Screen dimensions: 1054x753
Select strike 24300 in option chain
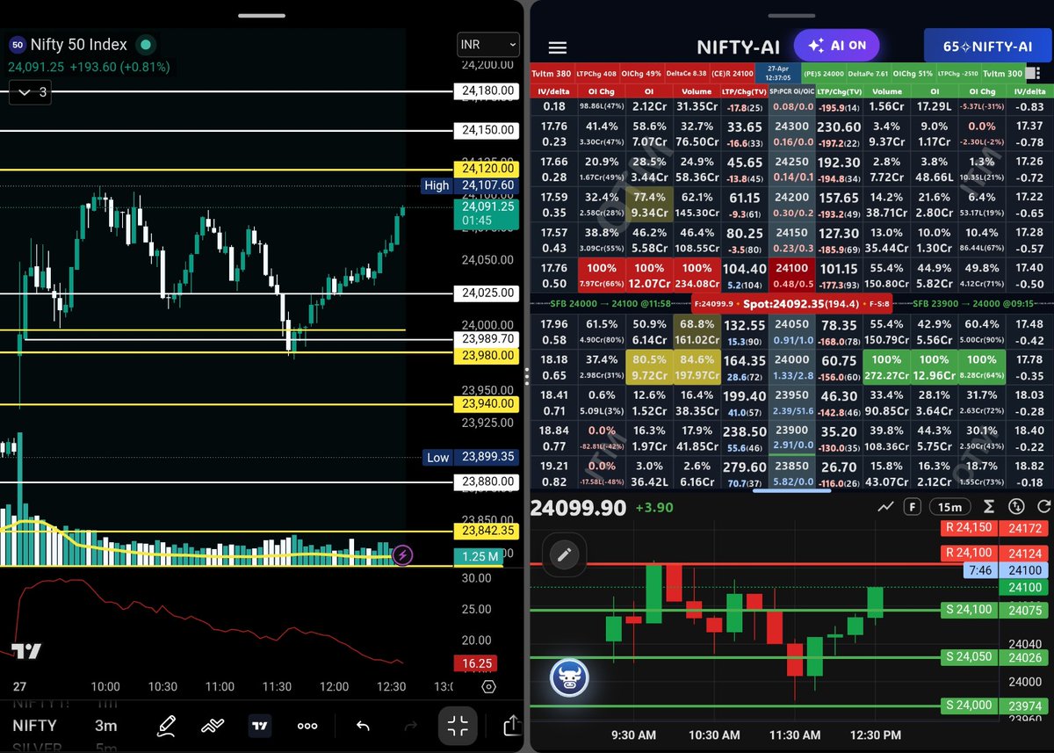pos(793,127)
